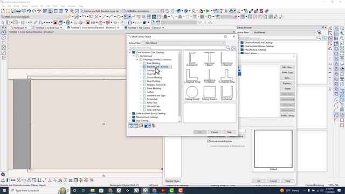Viewport: 345px width, 194px height.
Task: Click the eyedropper toolbar icon
Action: tap(251, 11)
